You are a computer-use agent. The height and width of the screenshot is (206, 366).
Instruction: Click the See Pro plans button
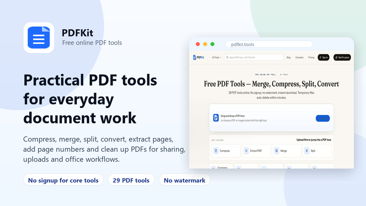click(342, 58)
